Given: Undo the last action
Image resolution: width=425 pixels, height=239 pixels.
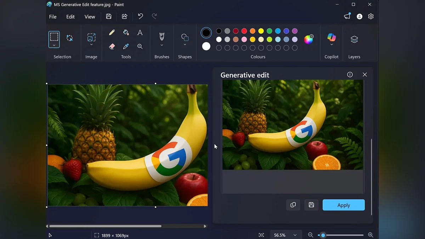Looking at the screenshot, I should pos(140,16).
